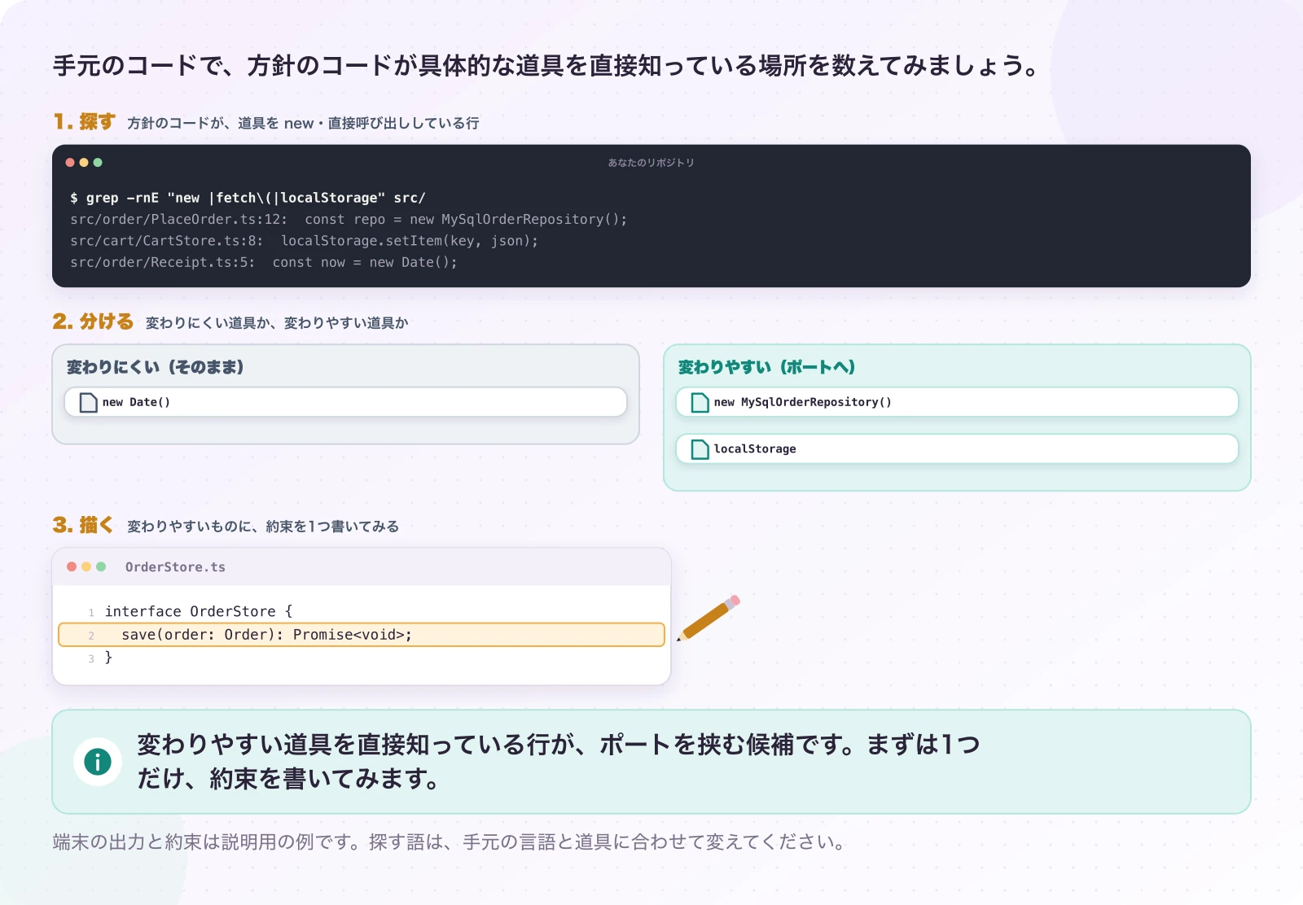The height and width of the screenshot is (905, 1303).
Task: Click the 3. 描く step heading
Action: [83, 525]
